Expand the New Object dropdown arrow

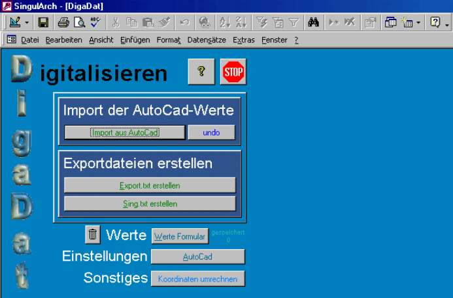point(418,23)
